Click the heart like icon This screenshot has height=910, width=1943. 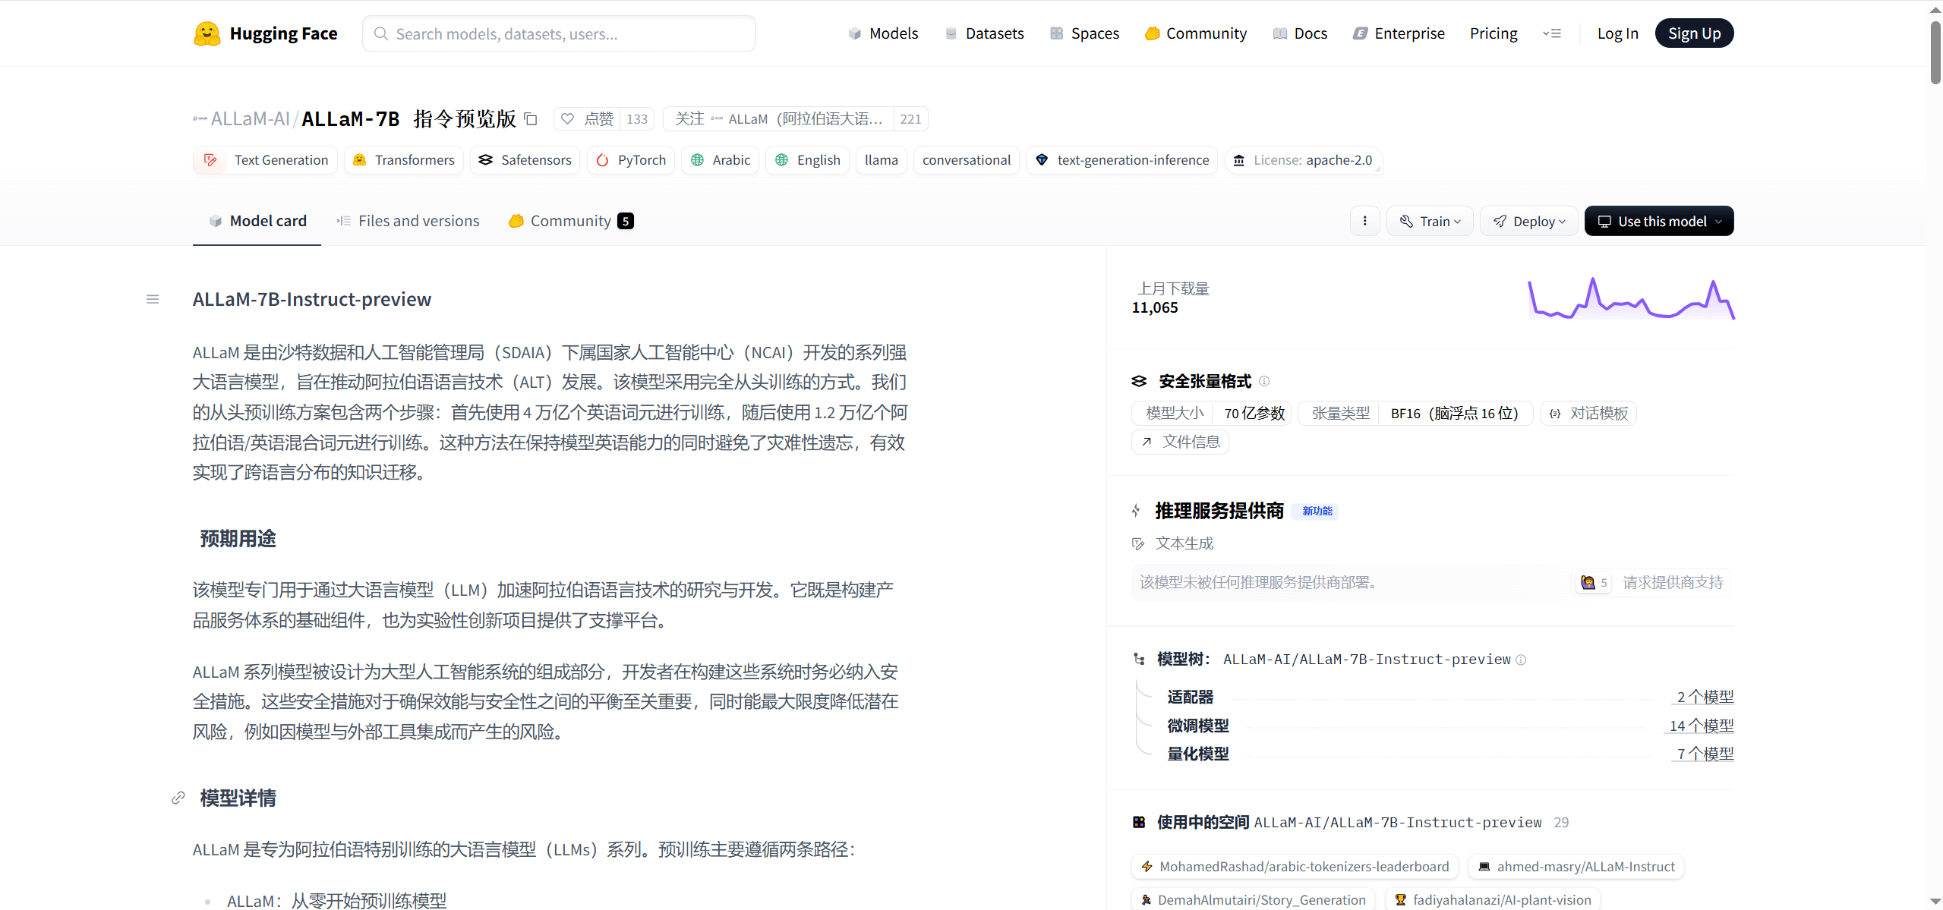567,119
